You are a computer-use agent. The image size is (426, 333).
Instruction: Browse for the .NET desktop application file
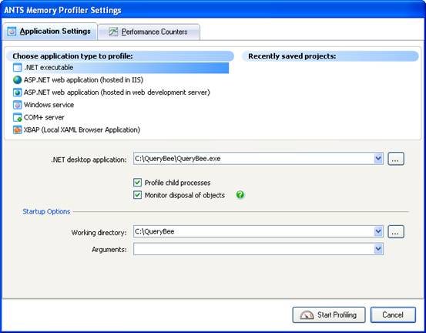click(396, 159)
